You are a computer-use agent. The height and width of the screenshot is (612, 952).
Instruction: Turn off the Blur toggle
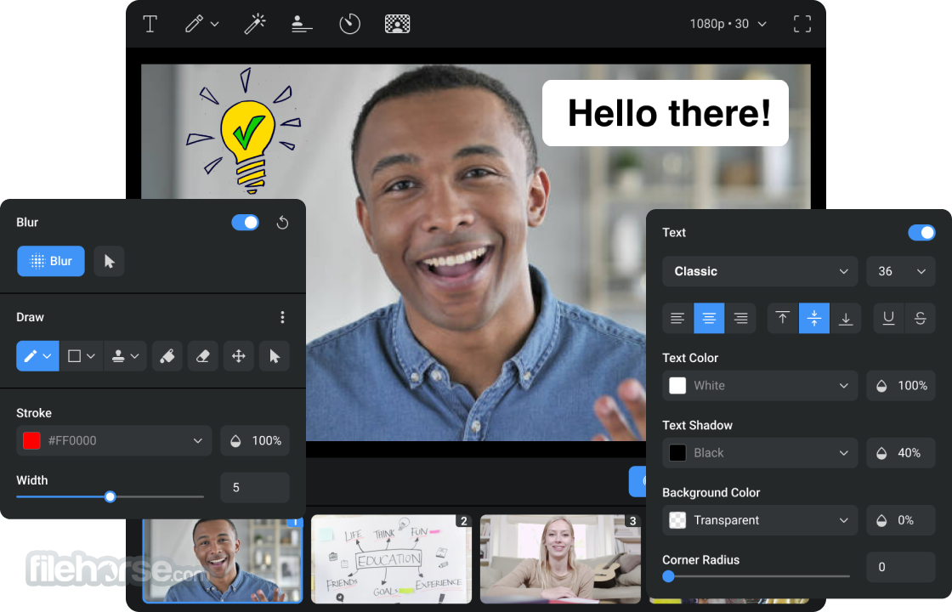pyautogui.click(x=246, y=223)
